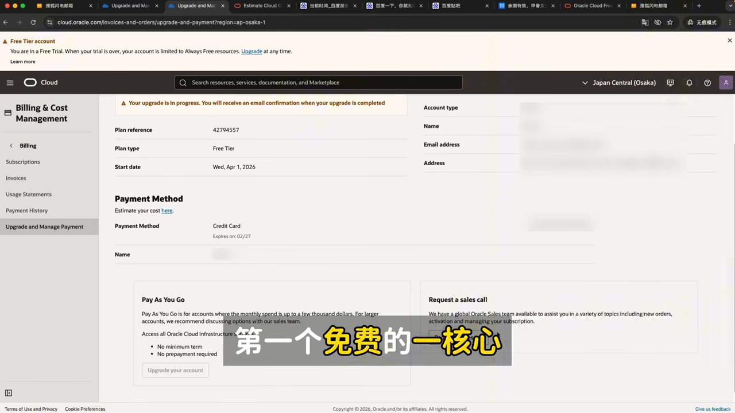
Task: Dismiss the Free Tier account banner
Action: tap(730, 41)
